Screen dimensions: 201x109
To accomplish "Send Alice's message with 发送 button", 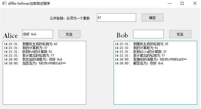I will click(x=69, y=34).
